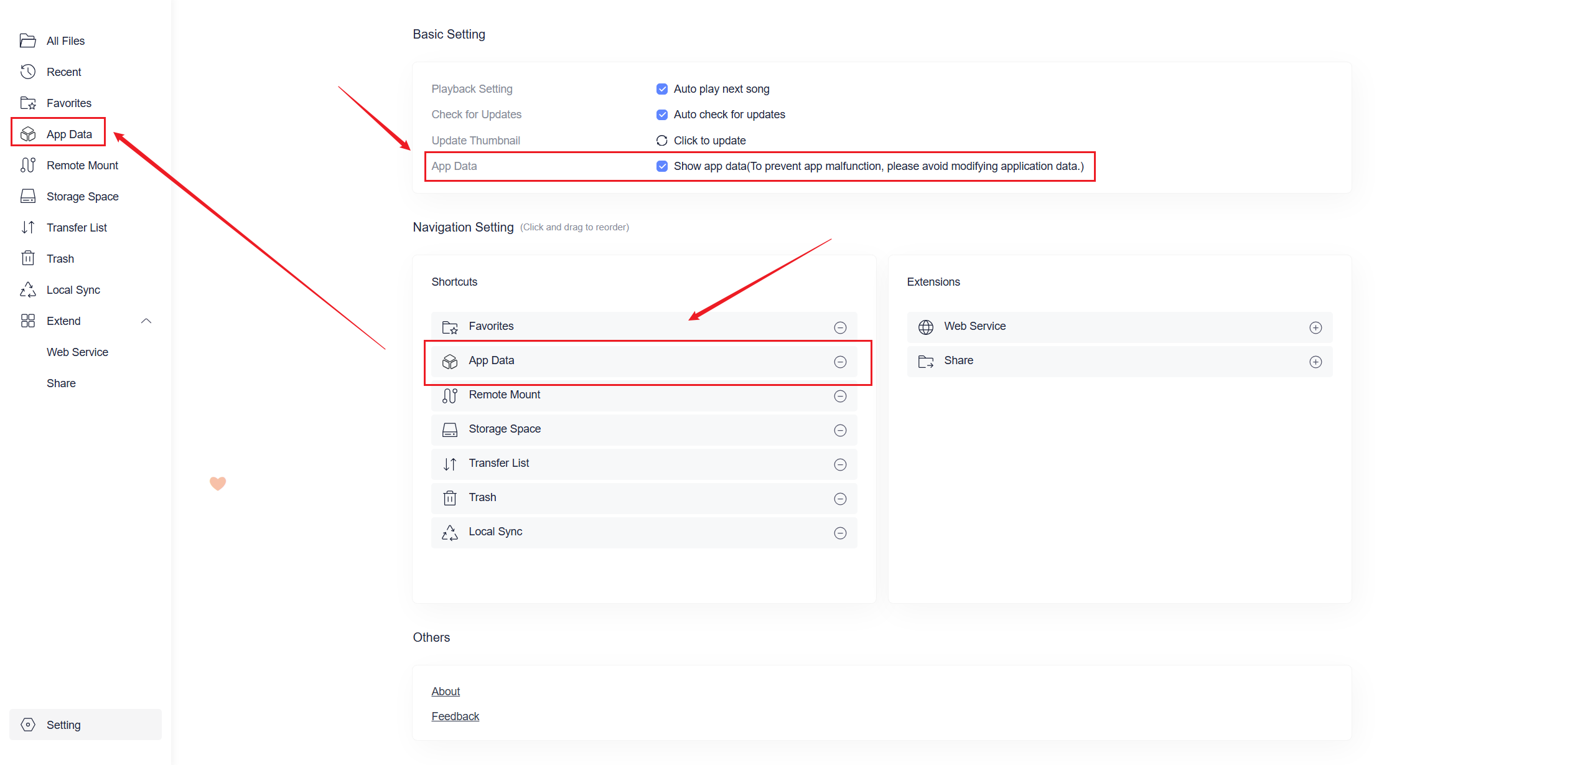Open the Feedback link
This screenshot has height=765, width=1593.
tap(455, 716)
